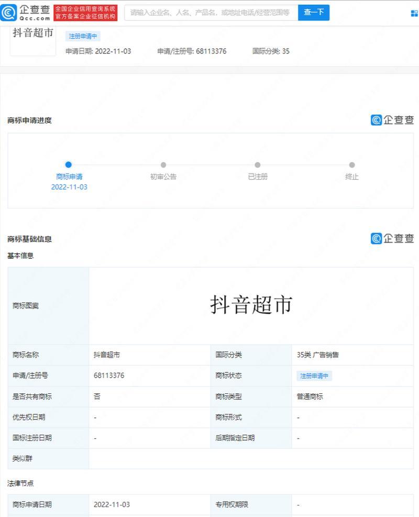The image size is (419, 517).
Task: Select the 初审公告 progress step dot
Action: click(163, 165)
